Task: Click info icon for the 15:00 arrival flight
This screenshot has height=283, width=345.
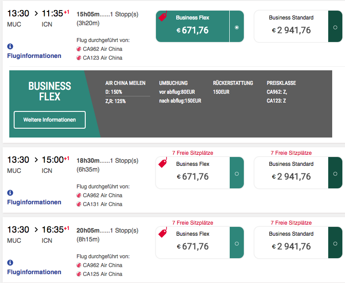Action: (x=10, y=193)
